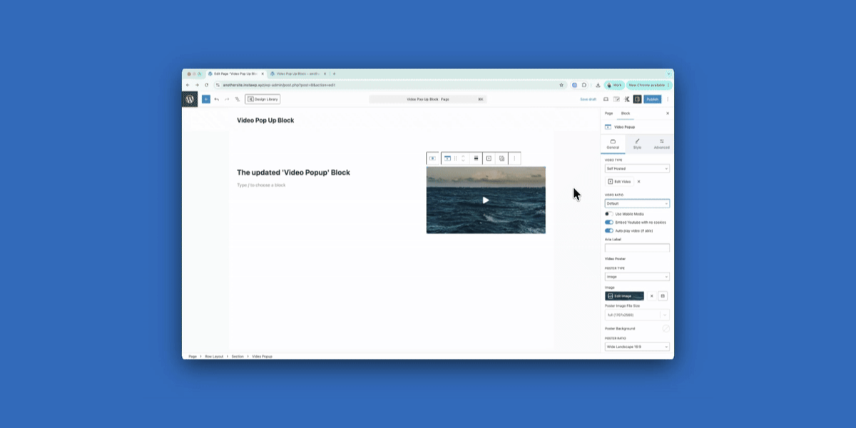Expand the Poster Type dropdown
Image resolution: width=856 pixels, height=428 pixels.
(637, 277)
